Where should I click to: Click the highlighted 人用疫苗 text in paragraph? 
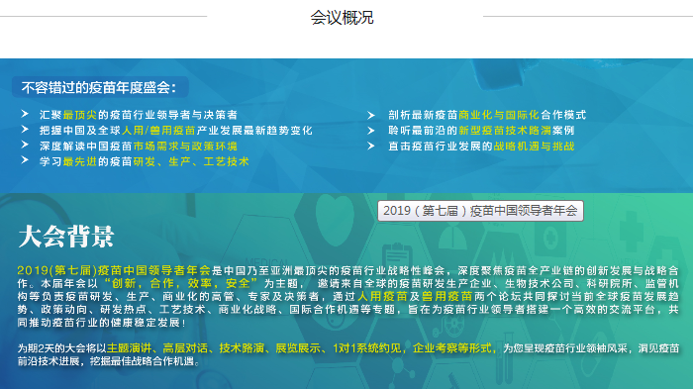point(382,296)
